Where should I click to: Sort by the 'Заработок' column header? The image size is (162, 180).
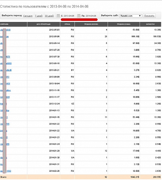pyautogui.click(x=150, y=24)
